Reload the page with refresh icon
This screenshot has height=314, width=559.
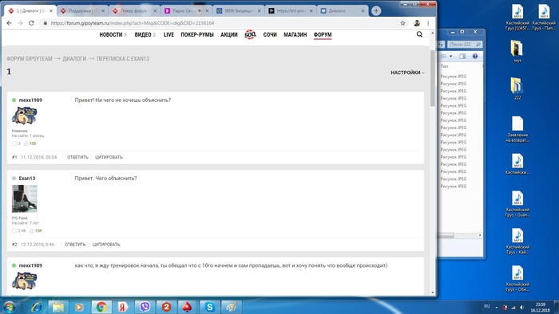[x=31, y=23]
